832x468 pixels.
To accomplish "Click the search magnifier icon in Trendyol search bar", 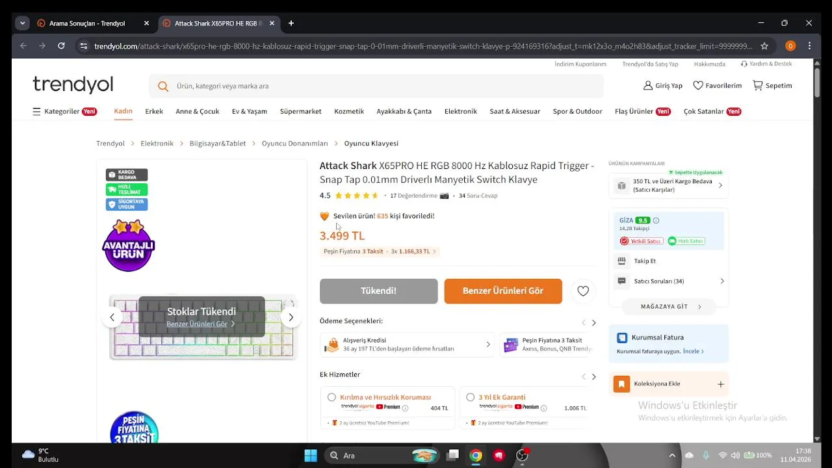I will point(163,86).
